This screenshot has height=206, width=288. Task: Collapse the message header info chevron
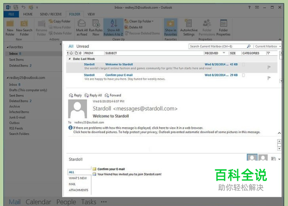(279, 133)
